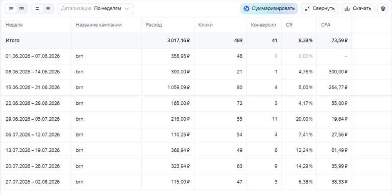Click spend 216,00 ₽ cell
Viewport: 392px width, 195px height.
pyautogui.click(x=181, y=119)
